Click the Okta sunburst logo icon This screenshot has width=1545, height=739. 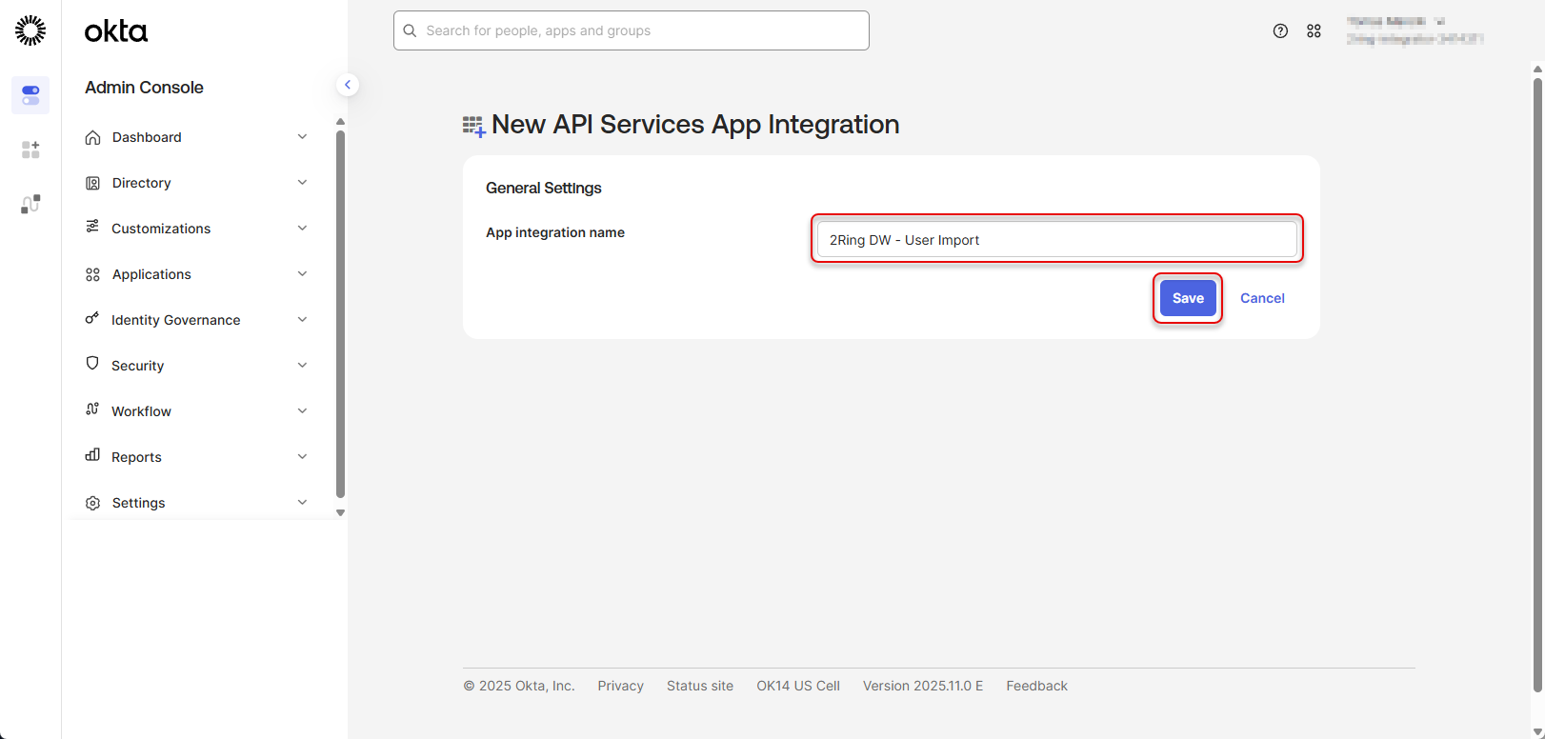click(30, 30)
